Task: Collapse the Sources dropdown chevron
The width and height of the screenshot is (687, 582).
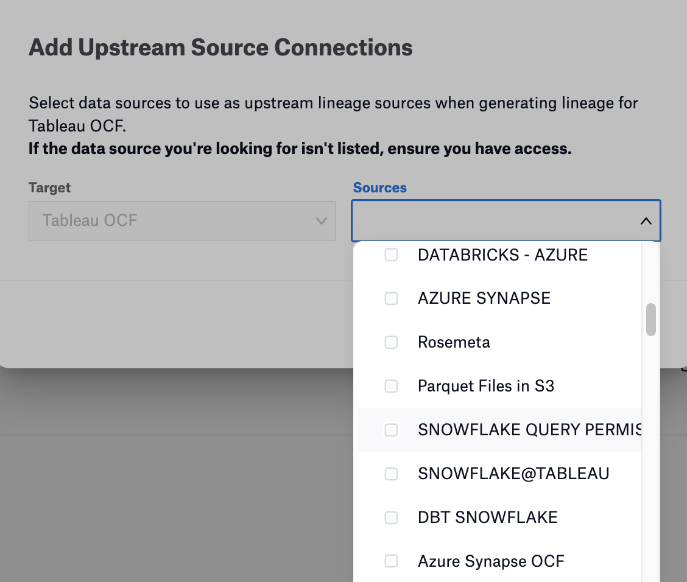Action: [x=646, y=221]
